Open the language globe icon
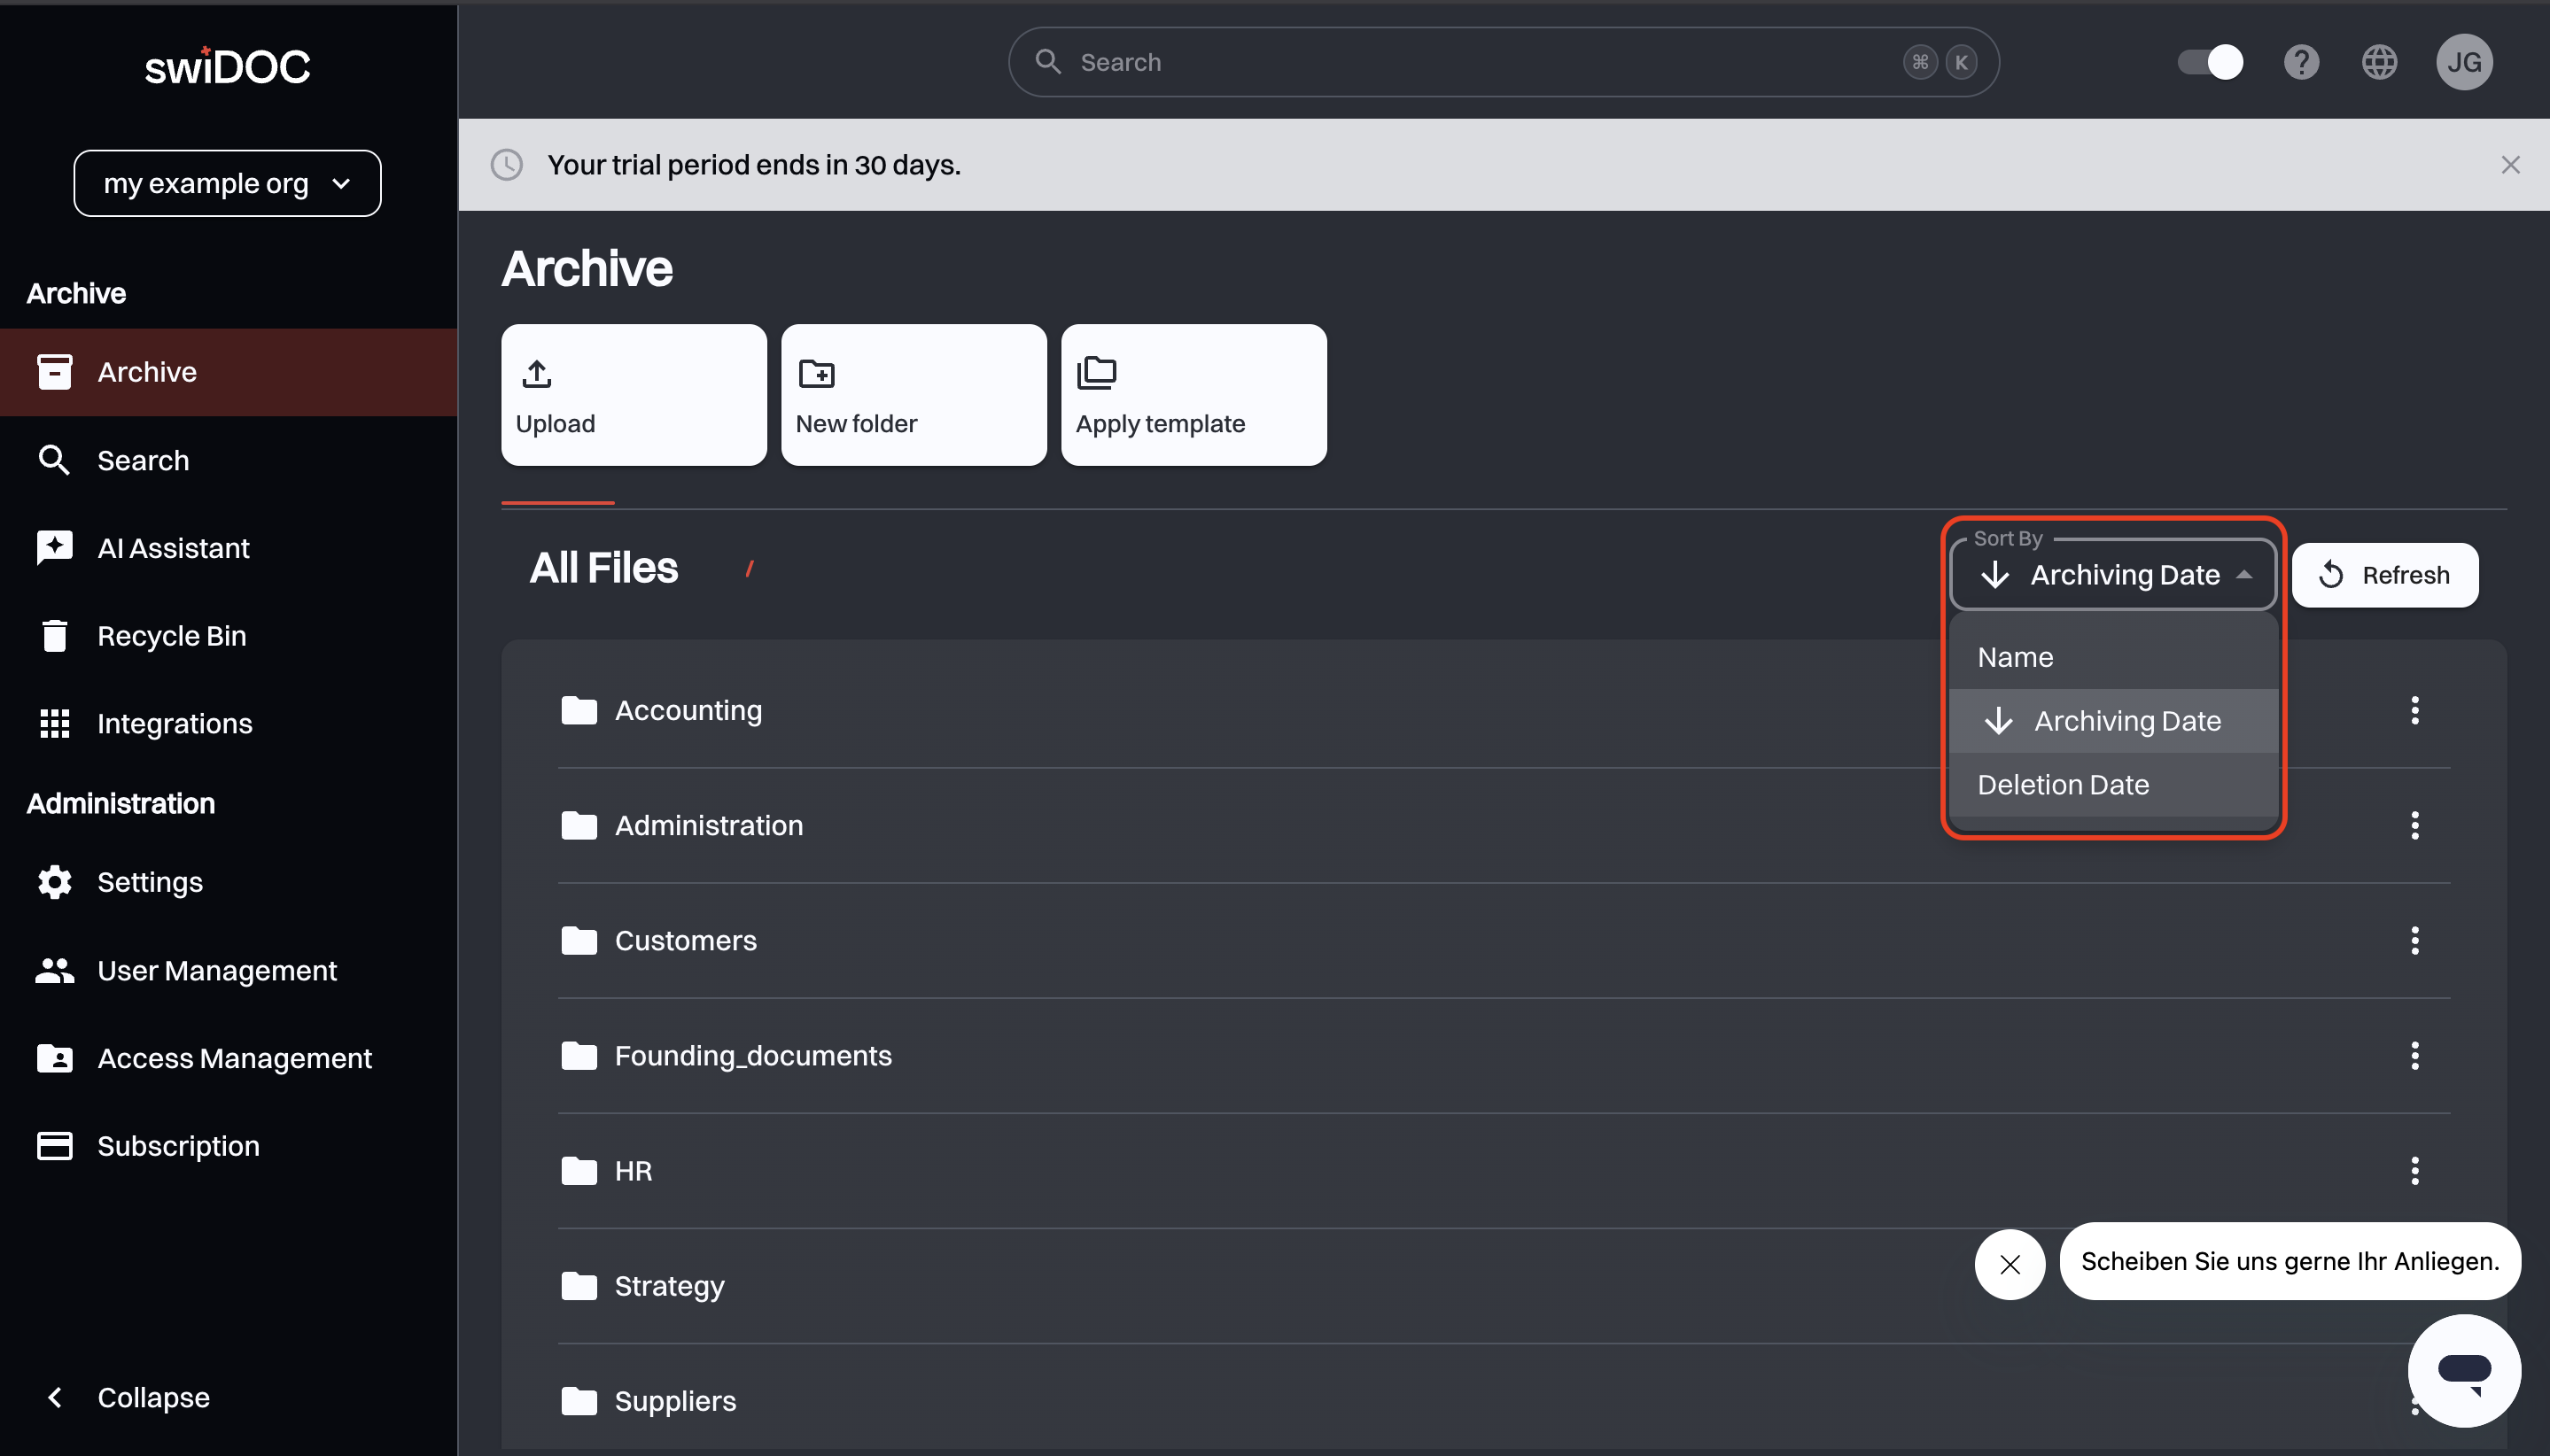Screen dimensions: 2550x1456 click(2379, 62)
